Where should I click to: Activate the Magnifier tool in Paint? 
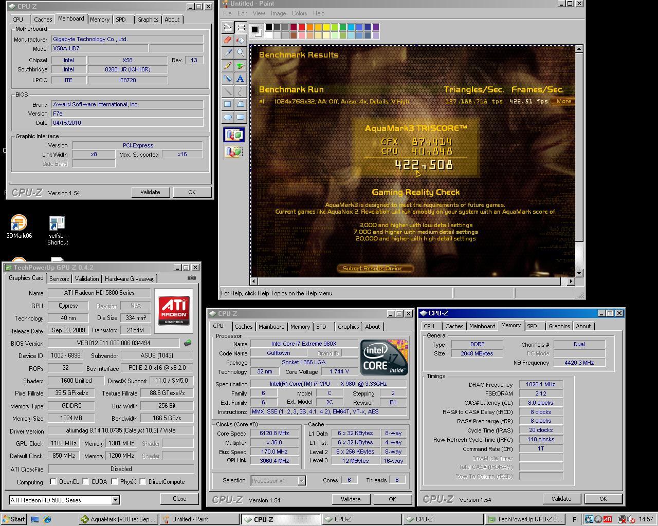(x=241, y=53)
